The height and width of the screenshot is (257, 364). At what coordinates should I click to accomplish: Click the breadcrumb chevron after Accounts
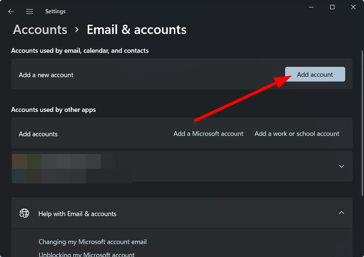tap(77, 30)
